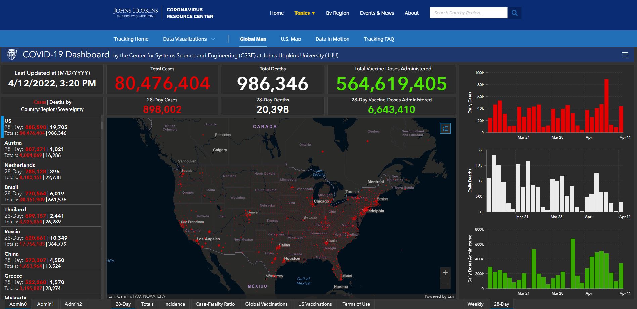Select Russia in country list
This screenshot has width=637, height=309.
click(x=51, y=237)
